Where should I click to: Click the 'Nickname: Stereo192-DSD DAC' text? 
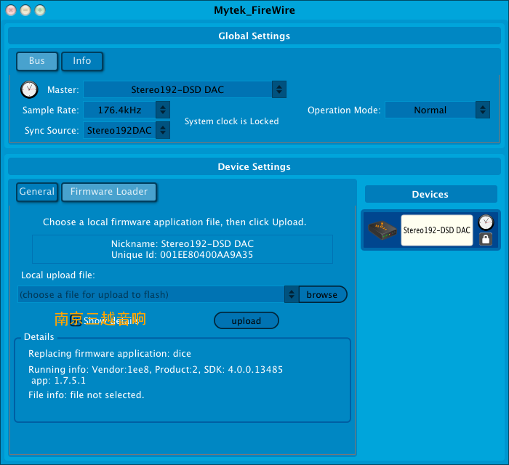click(183, 244)
